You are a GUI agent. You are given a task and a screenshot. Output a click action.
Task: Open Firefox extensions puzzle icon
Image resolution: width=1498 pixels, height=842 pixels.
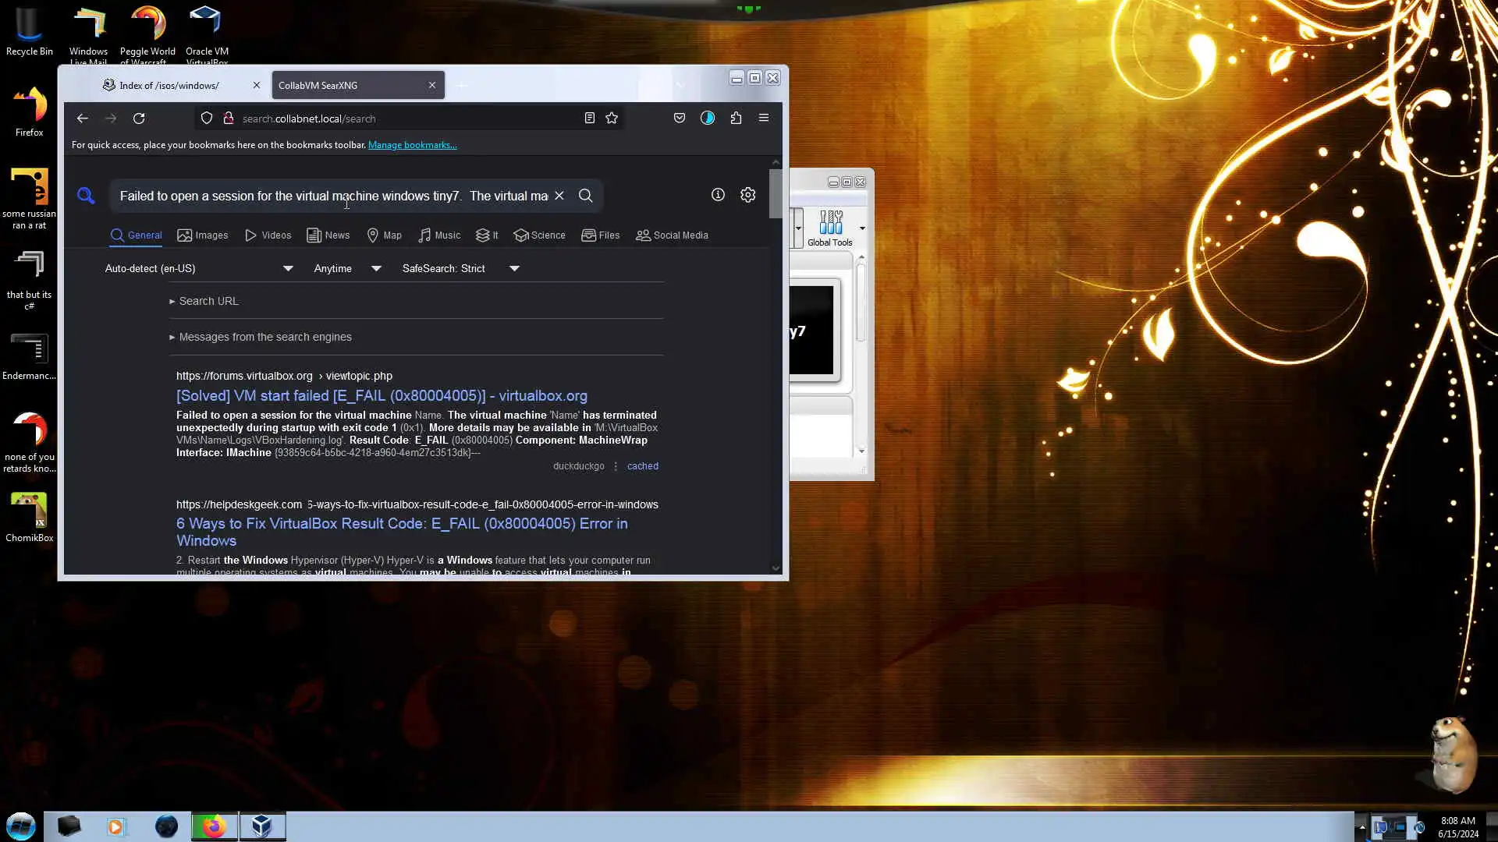pos(736,119)
